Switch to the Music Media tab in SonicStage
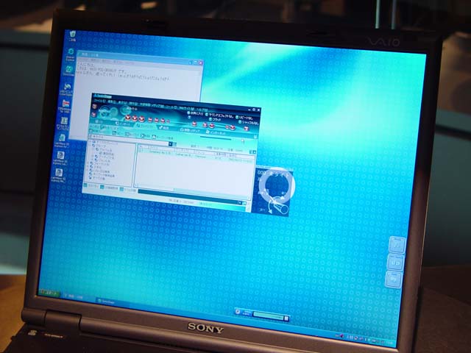Image resolution: width=471 pixels, height=353 pixels. [190, 130]
